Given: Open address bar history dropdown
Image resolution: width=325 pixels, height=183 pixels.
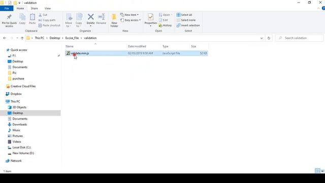Looking at the screenshot, I should [x=262, y=38].
